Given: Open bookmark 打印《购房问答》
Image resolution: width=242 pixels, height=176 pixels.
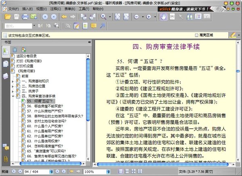Looking at the screenshot, I should 29,61.
